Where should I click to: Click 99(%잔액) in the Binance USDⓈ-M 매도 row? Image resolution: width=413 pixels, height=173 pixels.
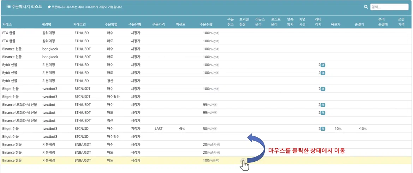[x=210, y=113]
